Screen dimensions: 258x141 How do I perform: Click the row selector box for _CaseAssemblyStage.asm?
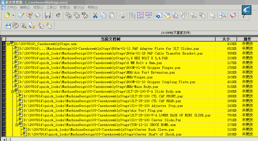point(4,44)
